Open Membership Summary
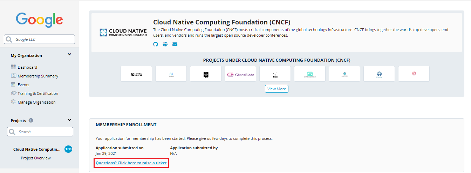Image resolution: width=471 pixels, height=173 pixels. pyautogui.click(x=38, y=76)
